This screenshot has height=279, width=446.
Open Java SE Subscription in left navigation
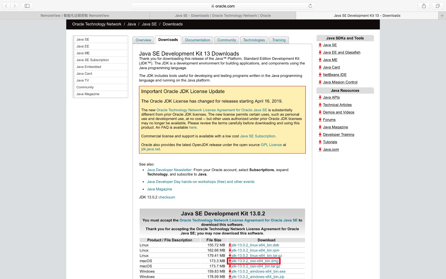tap(101, 60)
